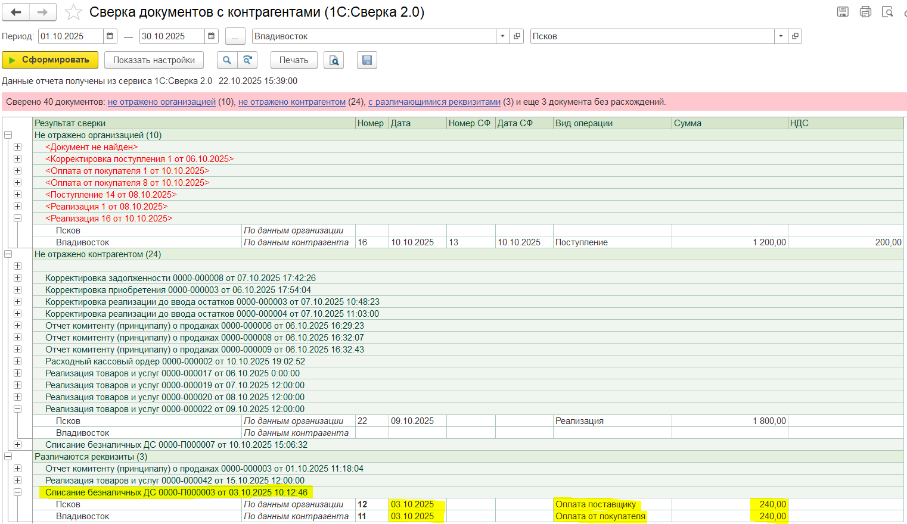Screen dimensions: 907x524
Task: Collapse the 'Не отражено организацией (10)' group
Action: [8, 135]
